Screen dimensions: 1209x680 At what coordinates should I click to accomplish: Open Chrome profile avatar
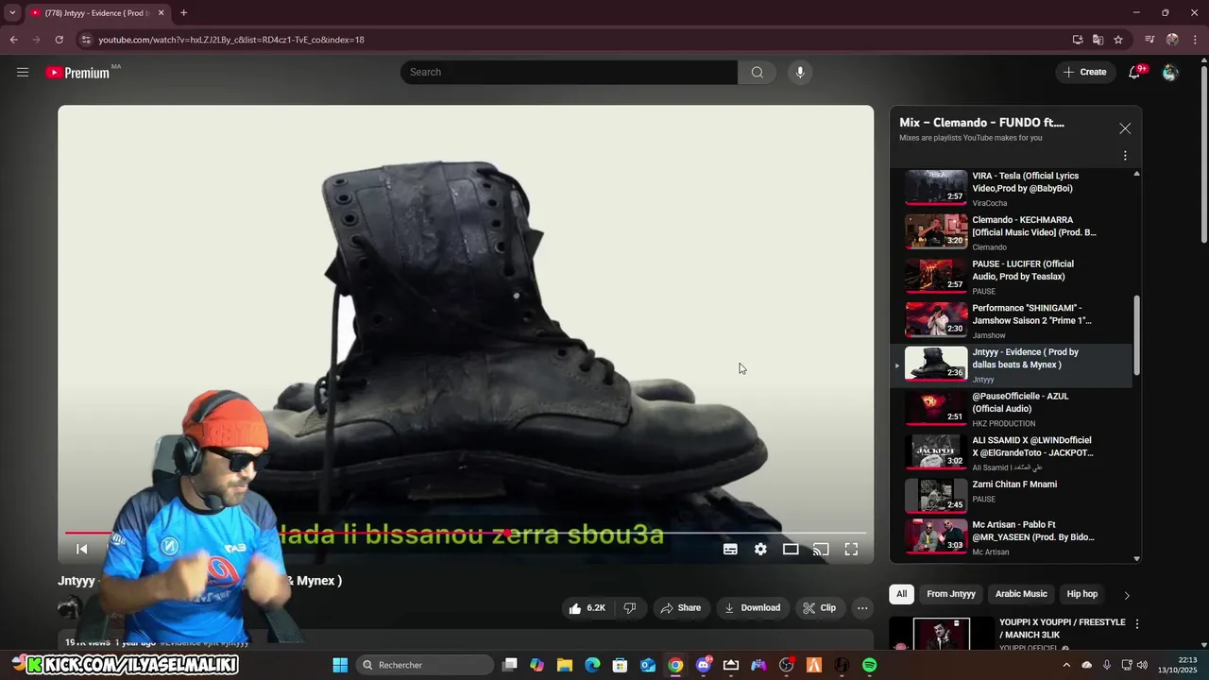(1172, 40)
